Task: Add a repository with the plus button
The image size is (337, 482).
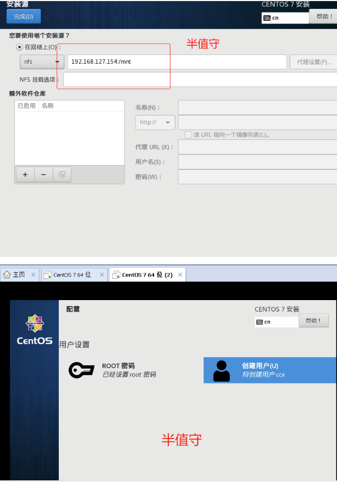Action: click(x=25, y=175)
